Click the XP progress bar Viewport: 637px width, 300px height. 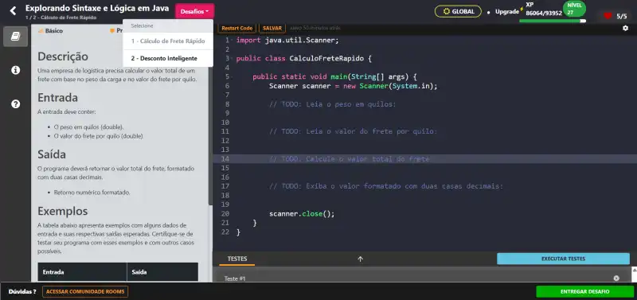tap(553, 21)
